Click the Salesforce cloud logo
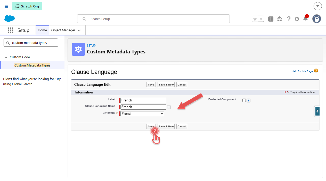 coord(10,19)
